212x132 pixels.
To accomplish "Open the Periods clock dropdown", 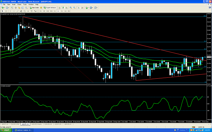I will point(91,8).
